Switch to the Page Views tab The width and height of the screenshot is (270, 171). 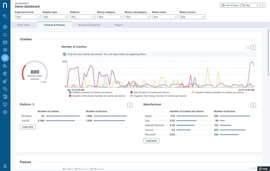coord(24,25)
